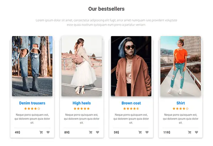
Task: Add High heels to cart
Action: coord(91,133)
